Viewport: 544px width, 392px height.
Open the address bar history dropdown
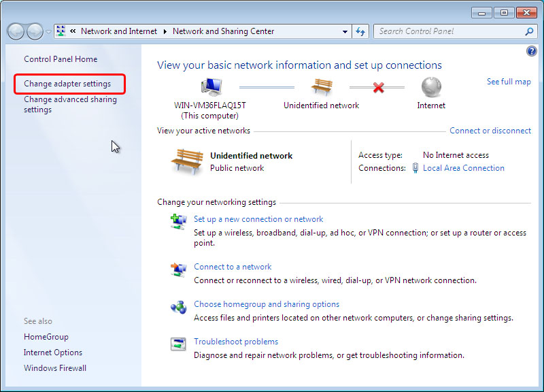coord(345,31)
